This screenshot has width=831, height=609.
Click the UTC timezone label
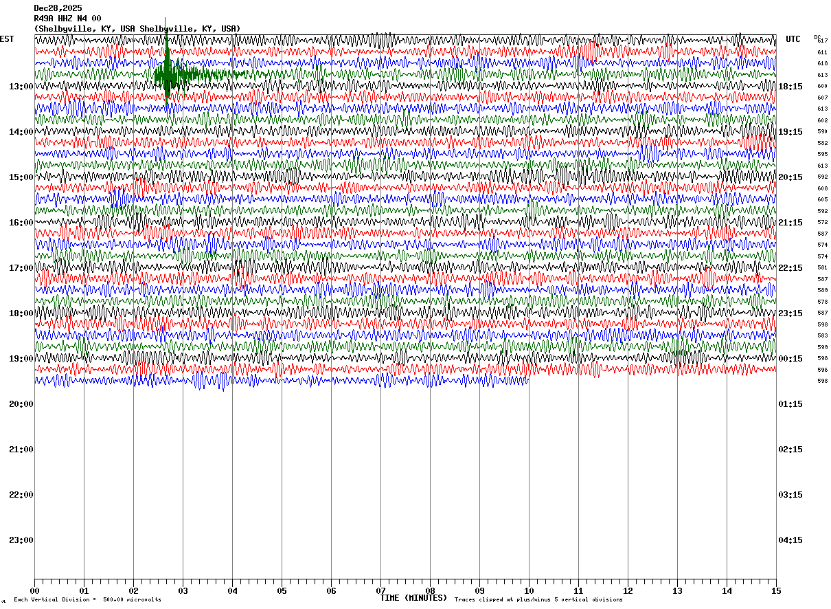[793, 39]
